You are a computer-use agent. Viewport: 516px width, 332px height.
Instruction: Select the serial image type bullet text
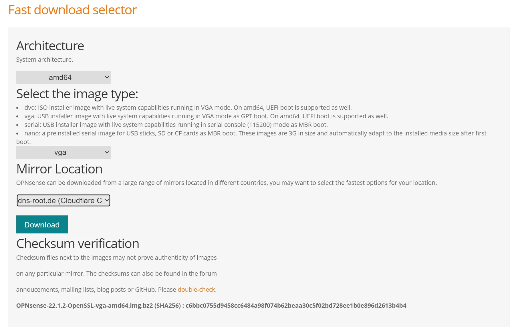pos(176,125)
